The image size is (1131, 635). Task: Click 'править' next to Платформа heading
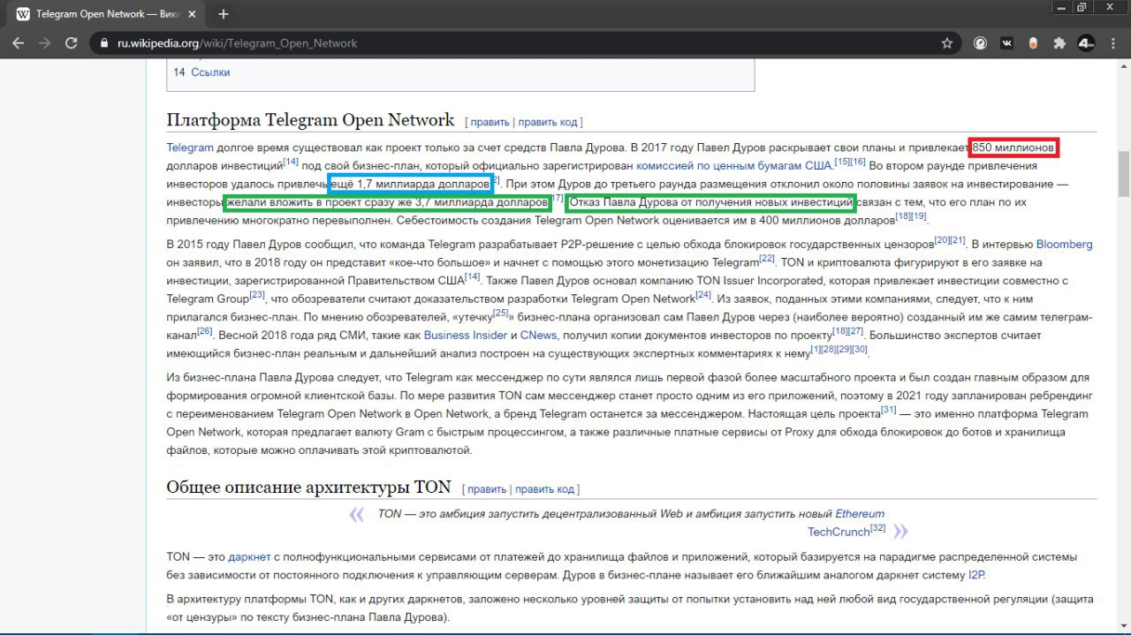tap(490, 122)
